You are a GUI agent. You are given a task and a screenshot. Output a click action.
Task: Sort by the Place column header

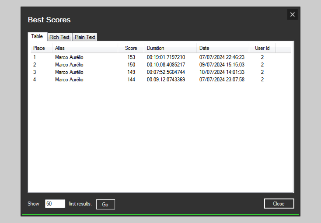tap(39, 48)
